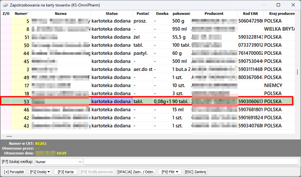Click the Status column header
The width and height of the screenshot is (301, 177).
click(x=112, y=13)
